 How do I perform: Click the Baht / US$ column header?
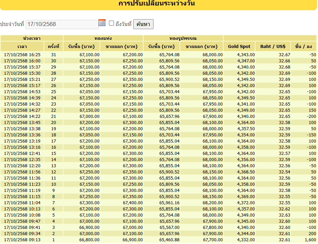click(x=273, y=47)
